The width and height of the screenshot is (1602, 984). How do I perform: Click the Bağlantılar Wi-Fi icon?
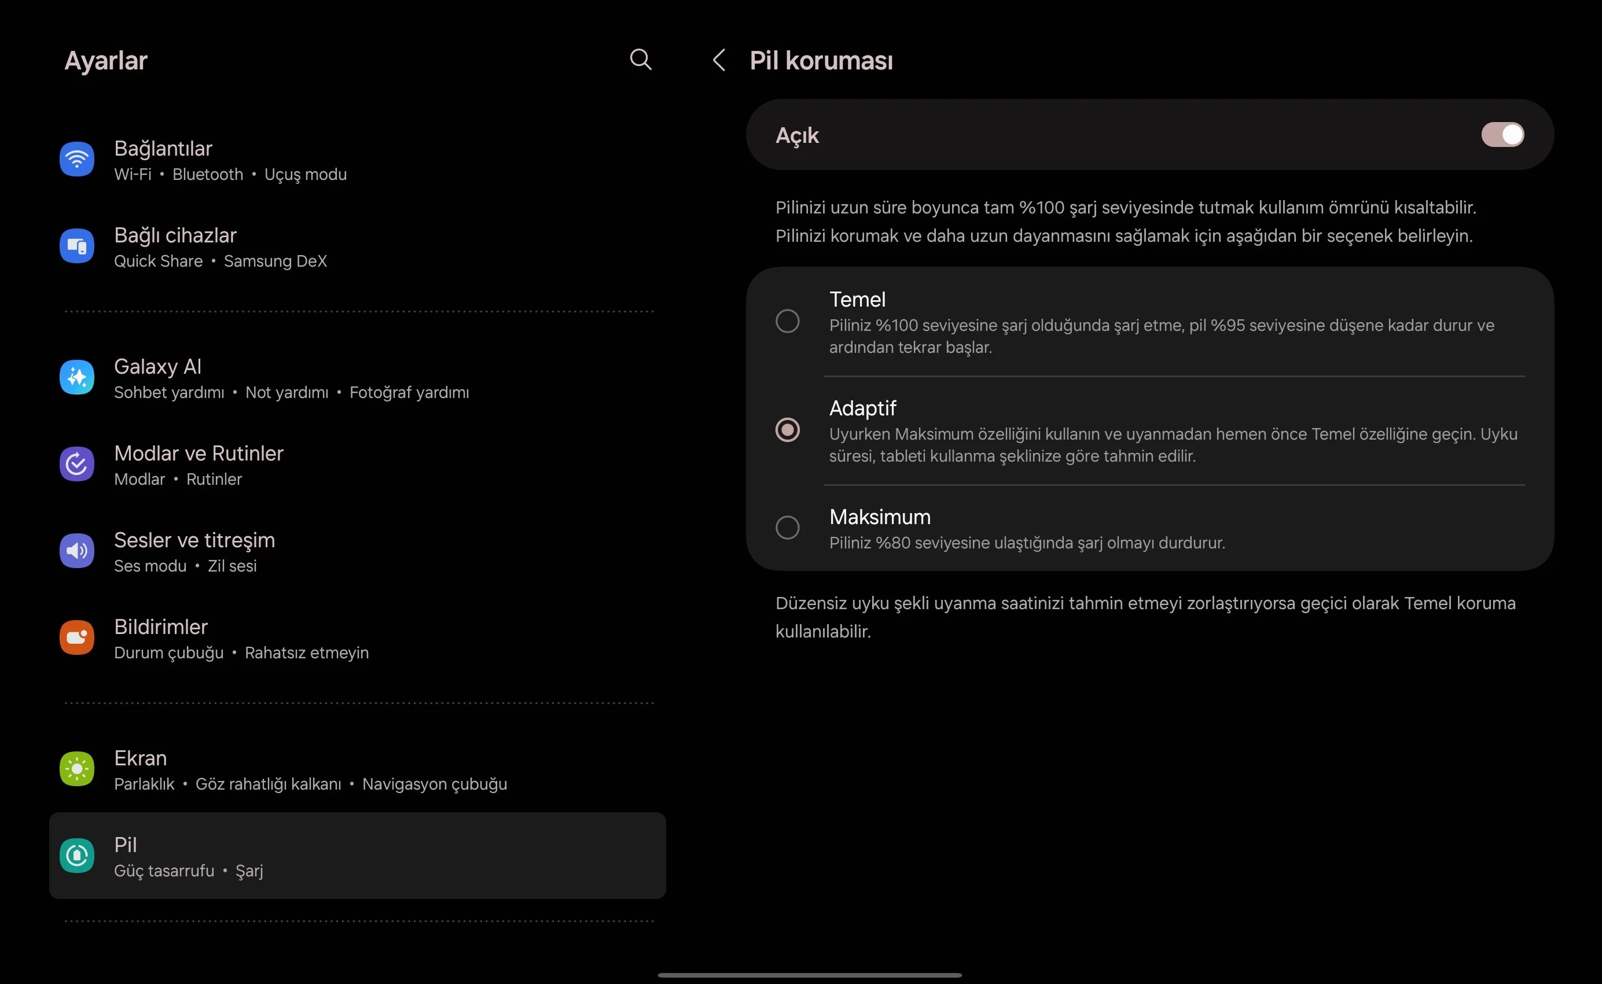(x=77, y=159)
